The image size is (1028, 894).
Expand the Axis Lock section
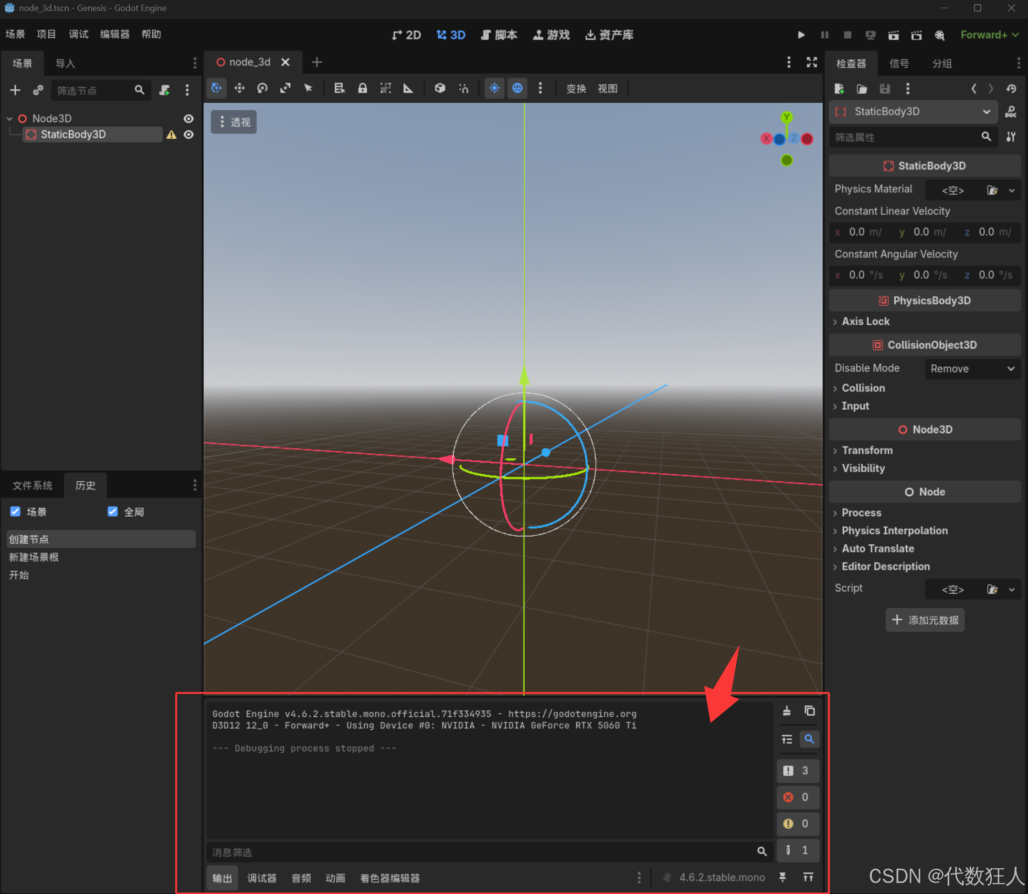pos(865,321)
